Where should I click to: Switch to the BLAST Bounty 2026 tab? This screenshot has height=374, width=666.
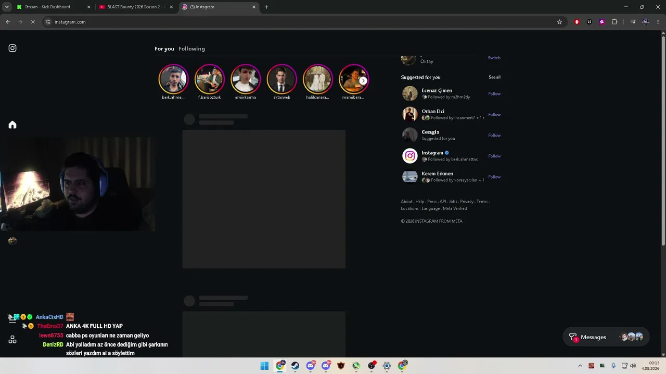[135, 7]
